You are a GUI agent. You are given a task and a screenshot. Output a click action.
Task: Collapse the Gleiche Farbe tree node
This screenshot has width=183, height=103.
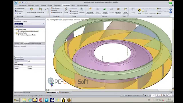(15, 33)
